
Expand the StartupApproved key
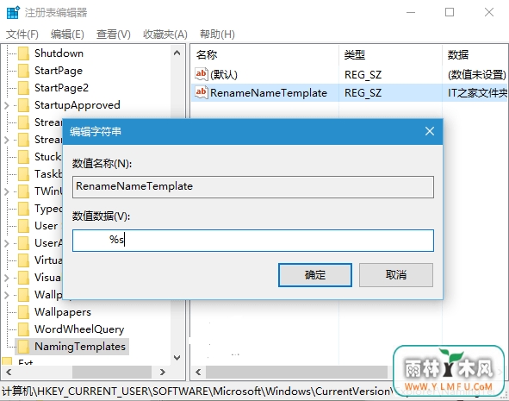(x=7, y=105)
